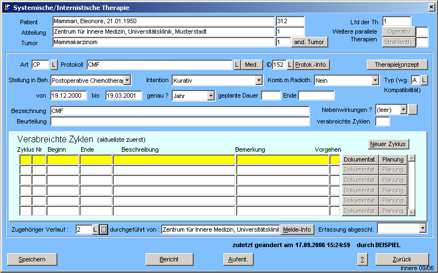Screen dimensions: 438x273
Task: Click dotted square button next to Verlauf L
Action: click(103, 229)
